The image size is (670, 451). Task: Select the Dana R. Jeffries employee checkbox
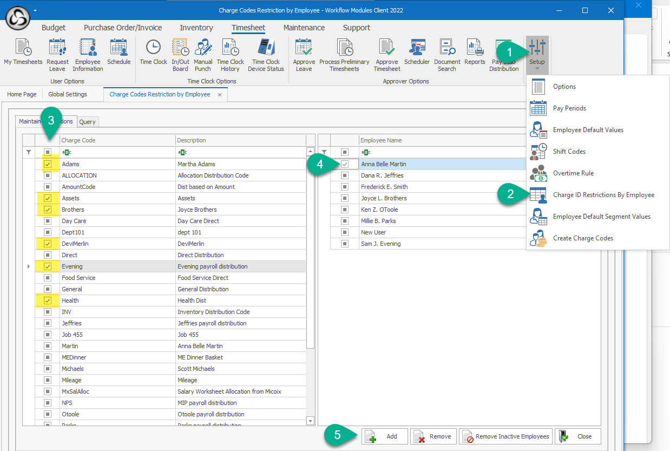(x=345, y=175)
